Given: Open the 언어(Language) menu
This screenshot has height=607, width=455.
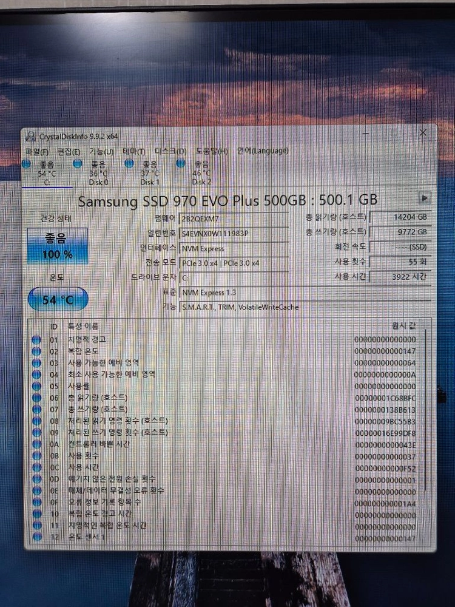Looking at the screenshot, I should 263,151.
